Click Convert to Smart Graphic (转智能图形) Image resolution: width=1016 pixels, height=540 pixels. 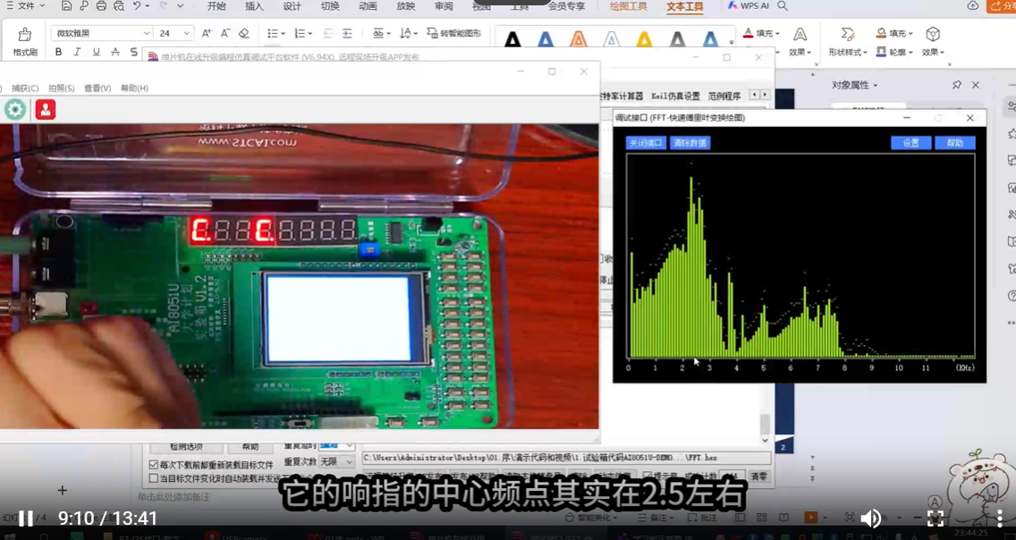[453, 33]
